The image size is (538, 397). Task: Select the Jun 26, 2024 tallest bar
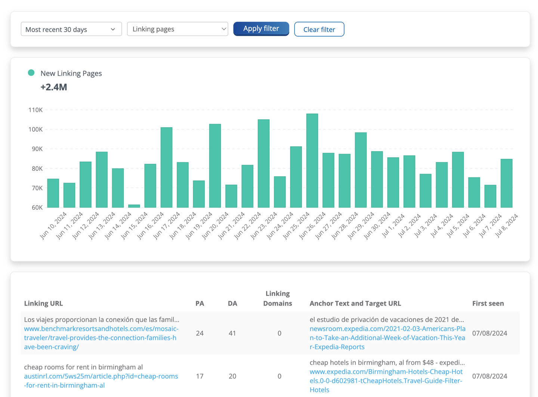312,160
